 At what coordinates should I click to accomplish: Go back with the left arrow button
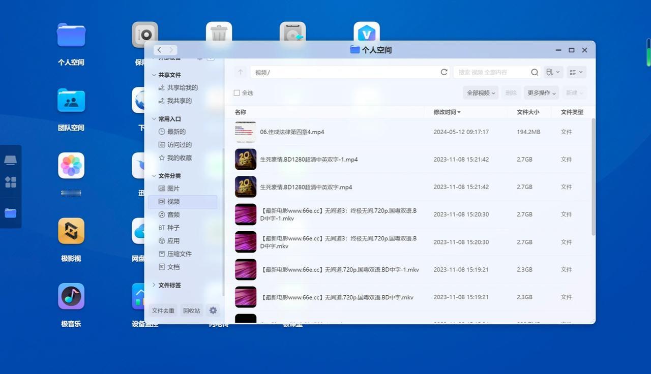pos(159,50)
